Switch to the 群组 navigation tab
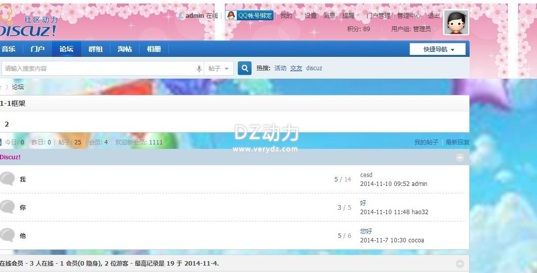Screen dimensions: 537x273 (96, 49)
